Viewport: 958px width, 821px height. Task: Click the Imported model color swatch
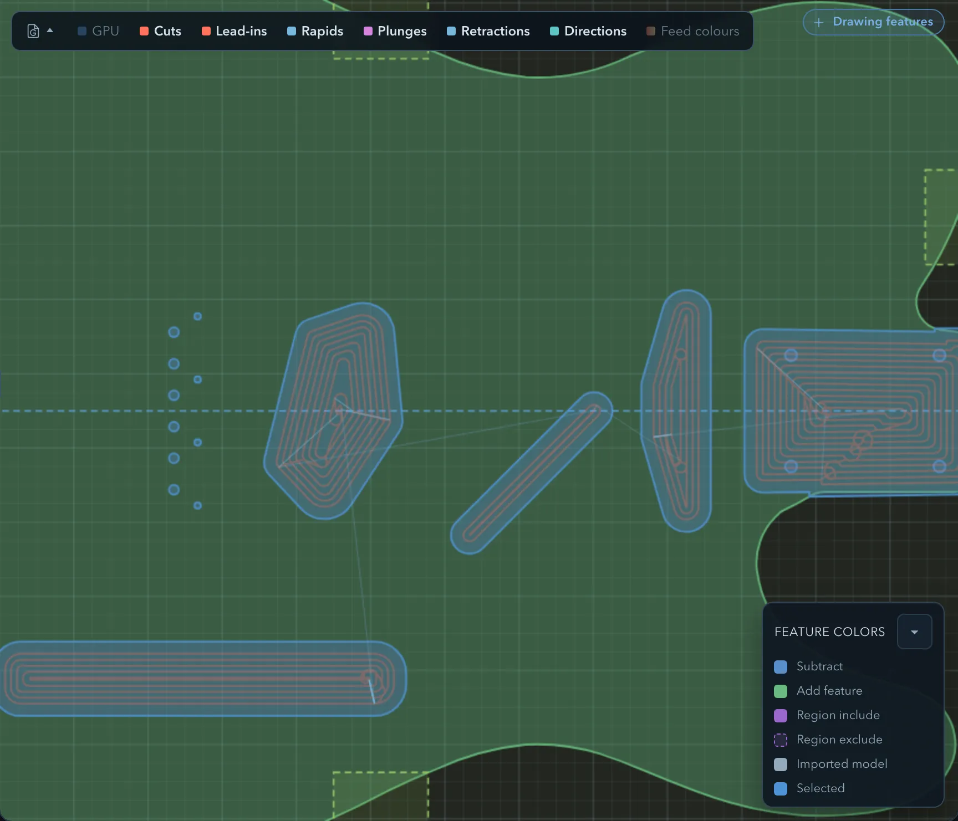coord(781,764)
